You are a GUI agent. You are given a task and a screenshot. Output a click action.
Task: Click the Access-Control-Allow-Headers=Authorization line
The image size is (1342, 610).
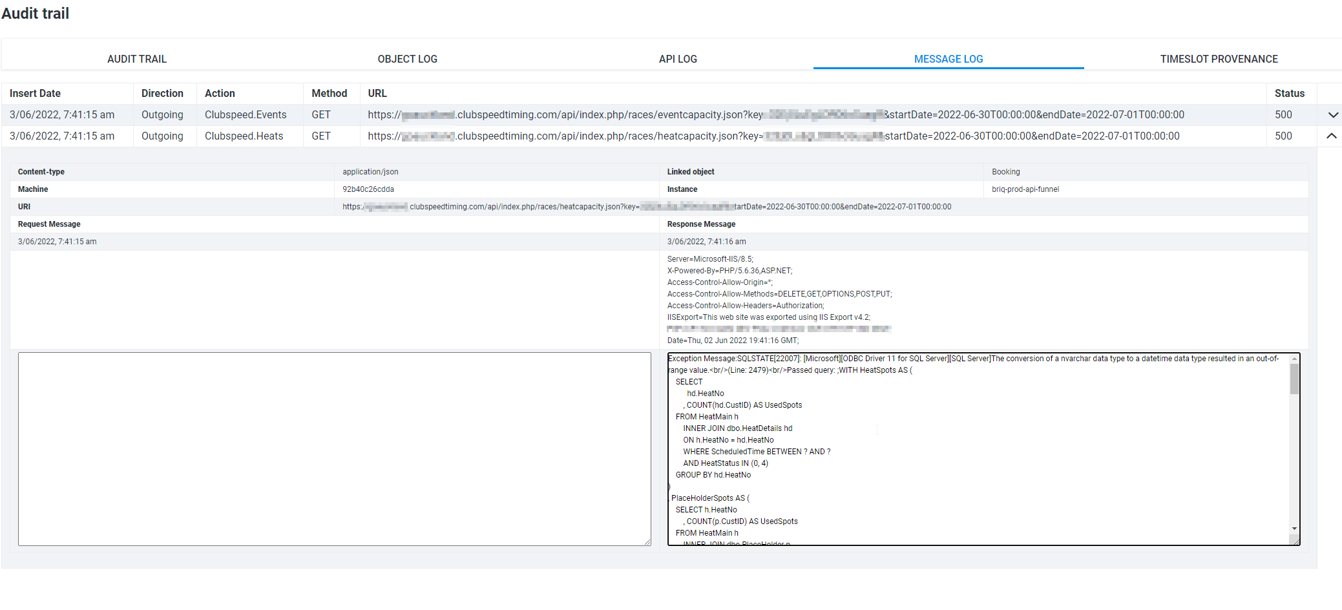pyautogui.click(x=746, y=306)
